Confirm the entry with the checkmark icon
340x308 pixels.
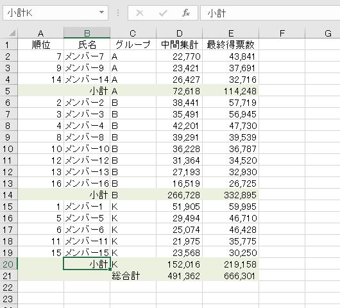pos(163,13)
